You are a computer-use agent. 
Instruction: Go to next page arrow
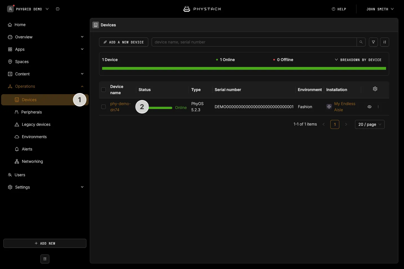pyautogui.click(x=346, y=124)
